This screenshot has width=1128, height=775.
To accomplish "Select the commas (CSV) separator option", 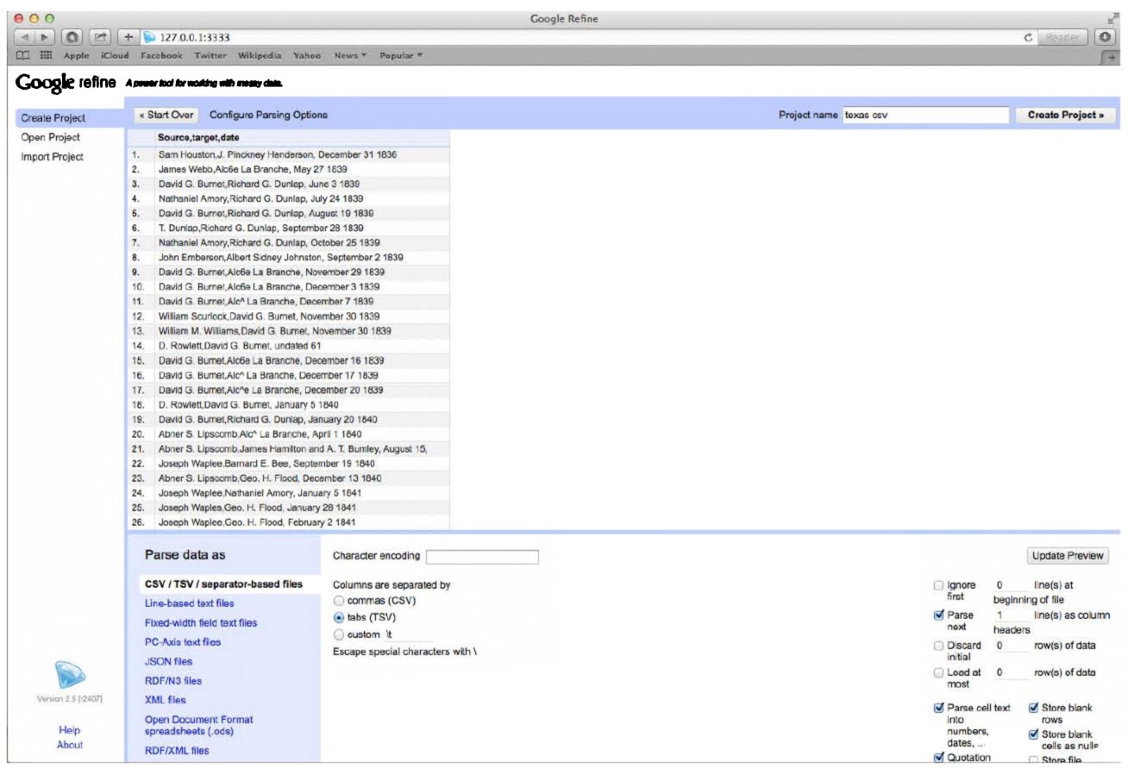I will [338, 601].
